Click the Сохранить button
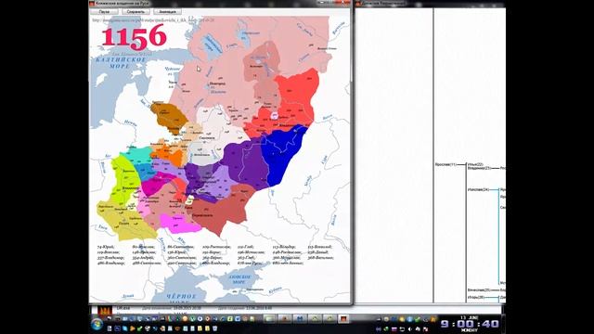This screenshot has height=334, width=594. [136, 12]
